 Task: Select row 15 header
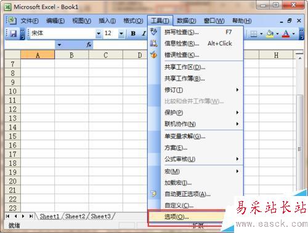pos(12,136)
